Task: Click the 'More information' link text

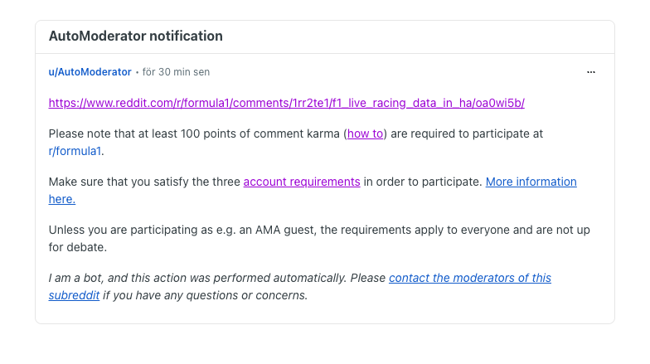Action: [531, 182]
